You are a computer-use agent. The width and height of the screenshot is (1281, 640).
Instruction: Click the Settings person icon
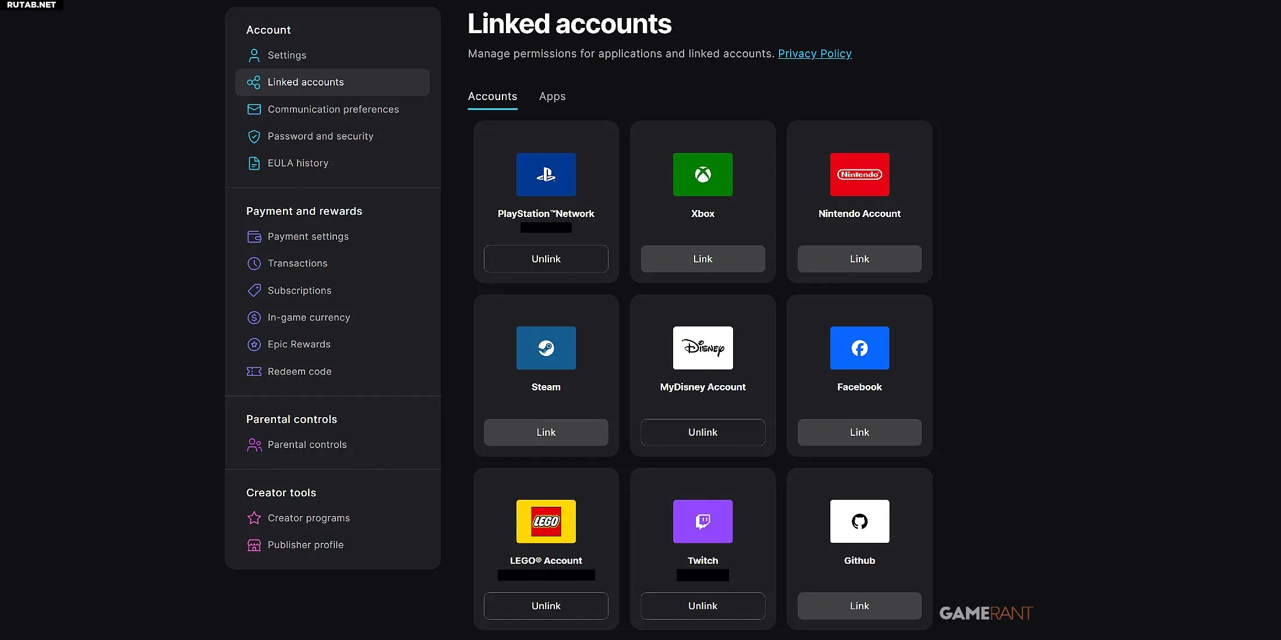(x=254, y=55)
